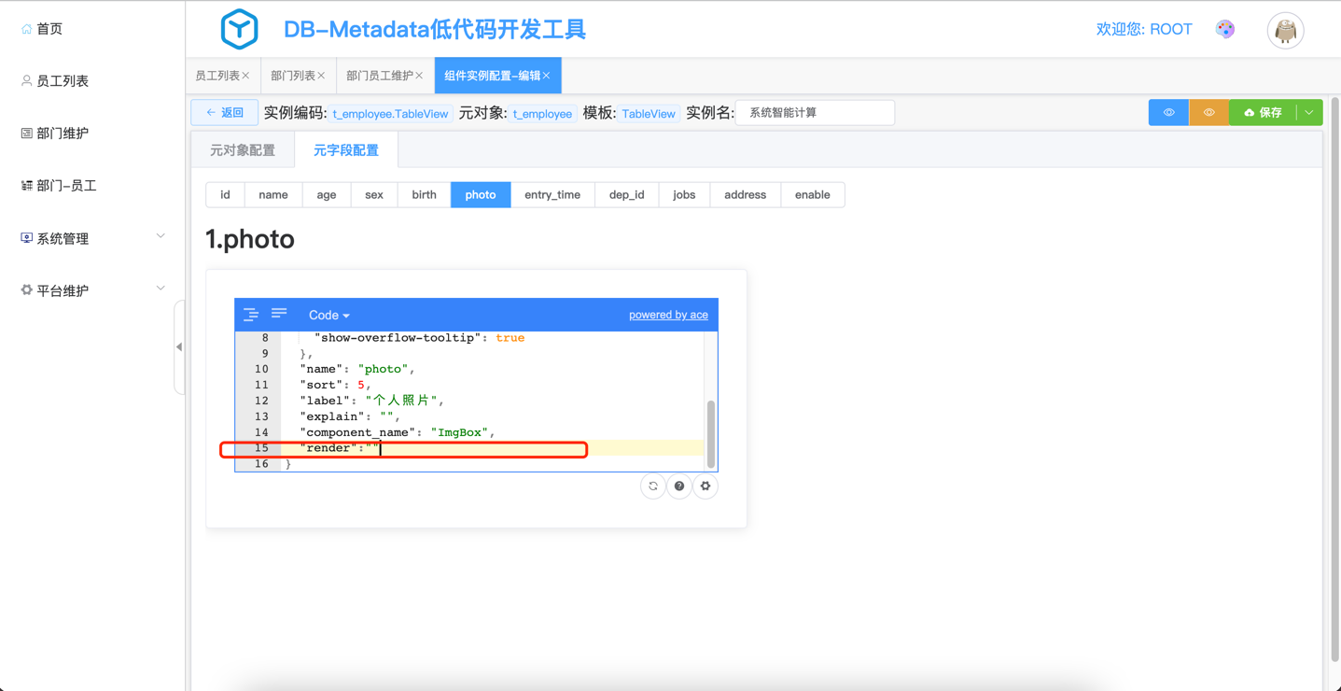The image size is (1341, 691).
Task: Click the ROOT user avatar
Action: tap(1285, 31)
